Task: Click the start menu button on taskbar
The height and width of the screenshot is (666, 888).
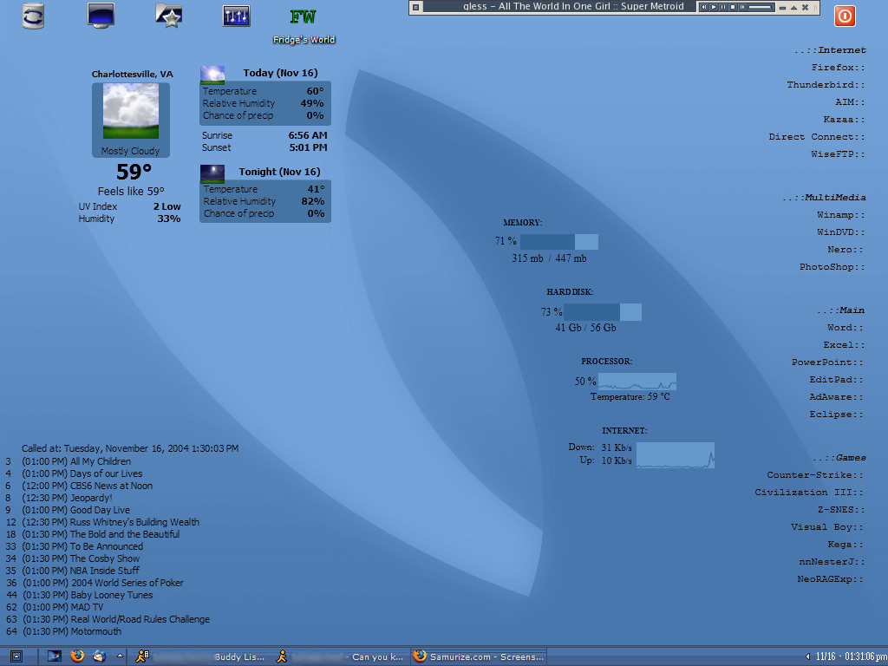Action: point(16,656)
